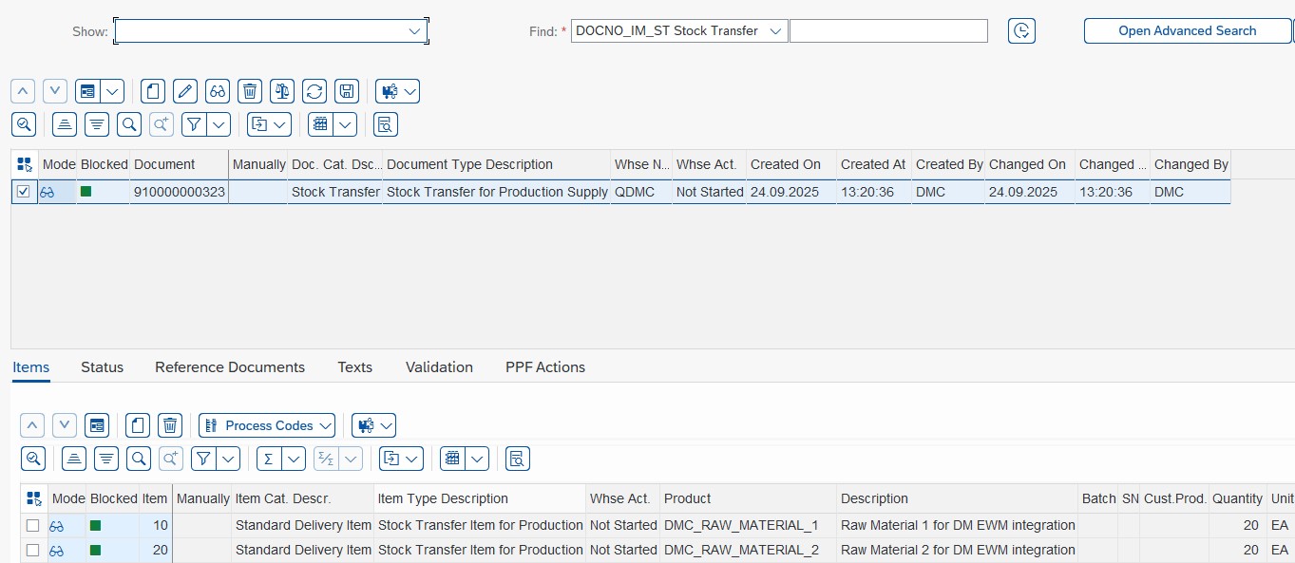Open print preview icon in Items toolbar

[x=518, y=459]
